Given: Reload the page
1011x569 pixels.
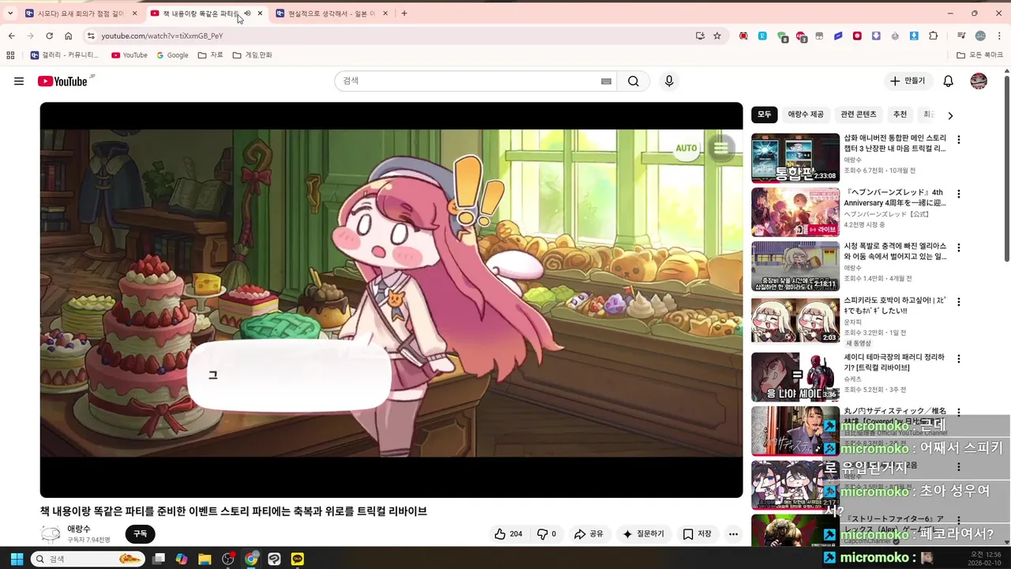Looking at the screenshot, I should 49,36.
